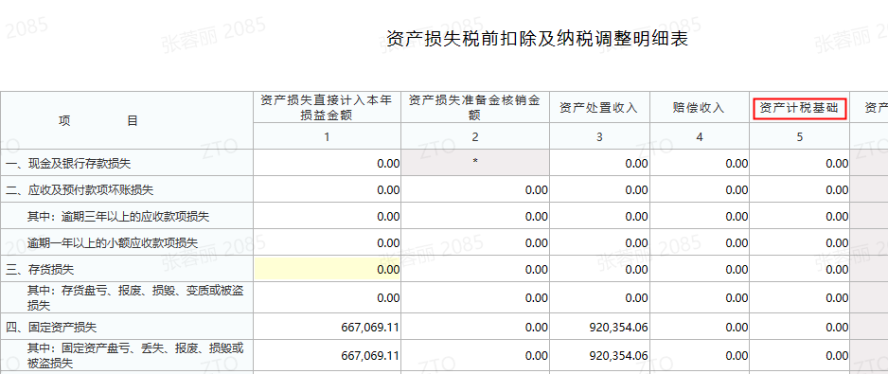Click column 4 cell of 四、固定资产损失
The height and width of the screenshot is (374, 888).
700,327
